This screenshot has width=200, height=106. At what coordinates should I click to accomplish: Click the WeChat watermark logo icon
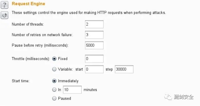tap(168, 97)
